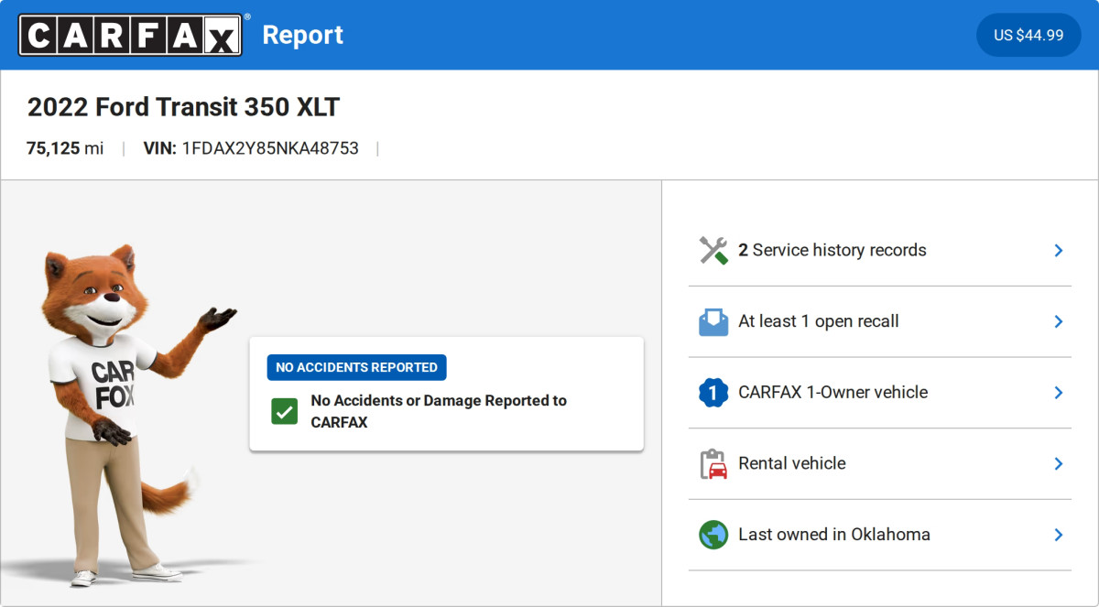Click the blue 1-Owner badge icon
Image resolution: width=1099 pixels, height=607 pixels.
click(713, 392)
